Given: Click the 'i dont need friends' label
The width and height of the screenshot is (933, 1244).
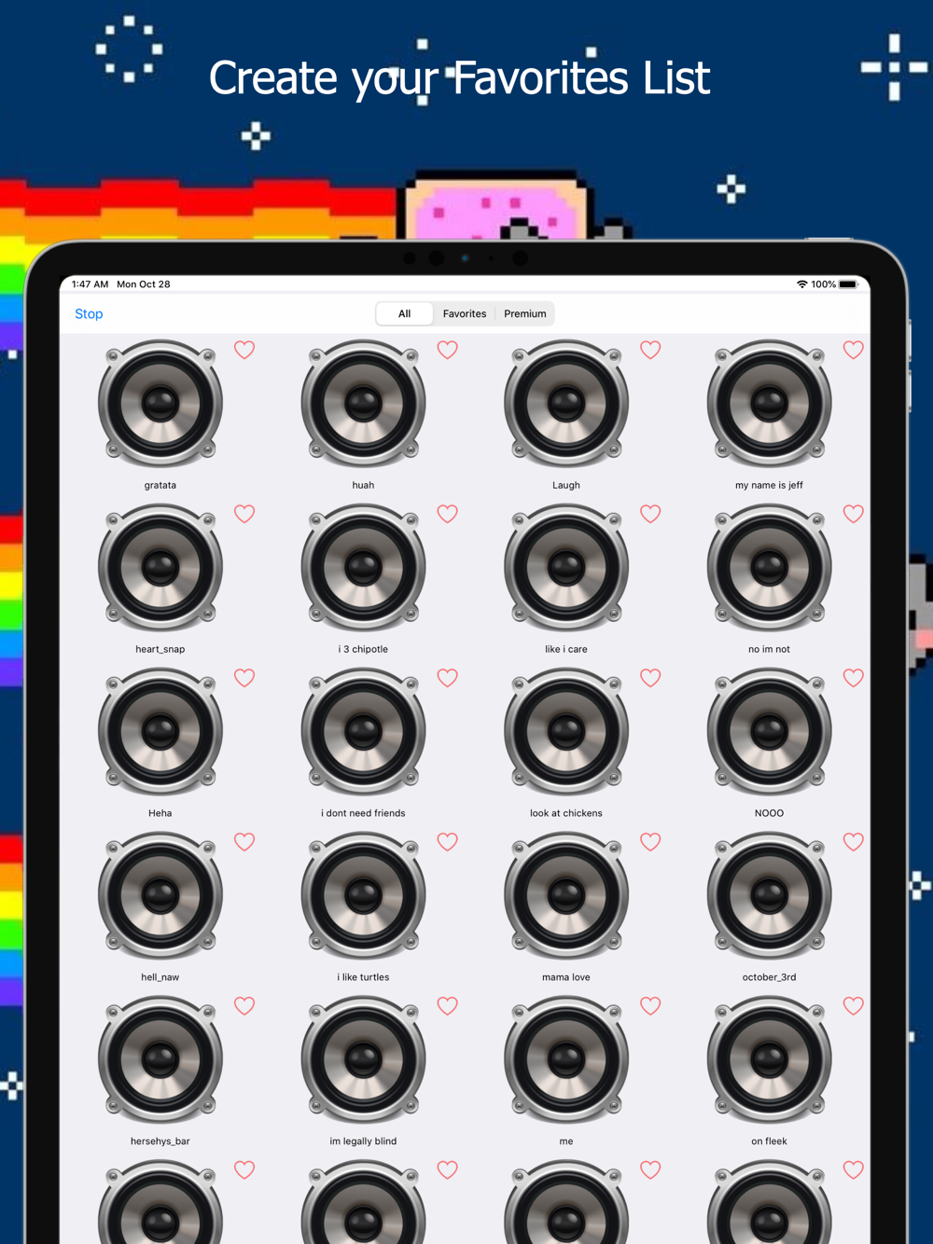Looking at the screenshot, I should [363, 813].
